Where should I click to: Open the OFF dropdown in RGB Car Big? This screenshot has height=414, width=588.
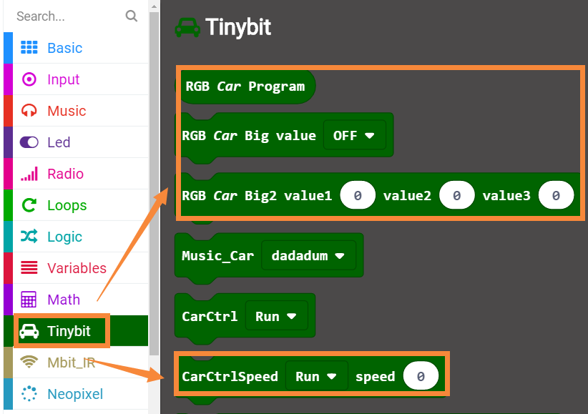point(354,135)
